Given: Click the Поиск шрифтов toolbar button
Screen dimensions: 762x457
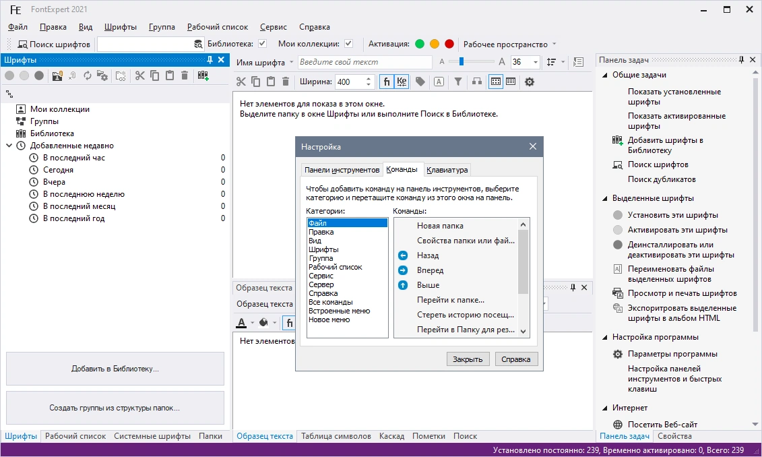Looking at the screenshot, I should coord(53,44).
